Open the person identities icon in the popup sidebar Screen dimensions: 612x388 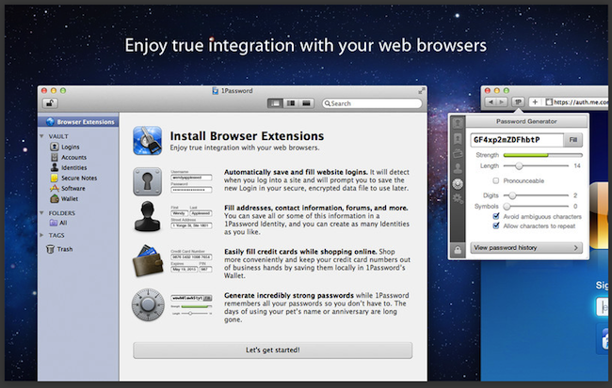tap(458, 168)
